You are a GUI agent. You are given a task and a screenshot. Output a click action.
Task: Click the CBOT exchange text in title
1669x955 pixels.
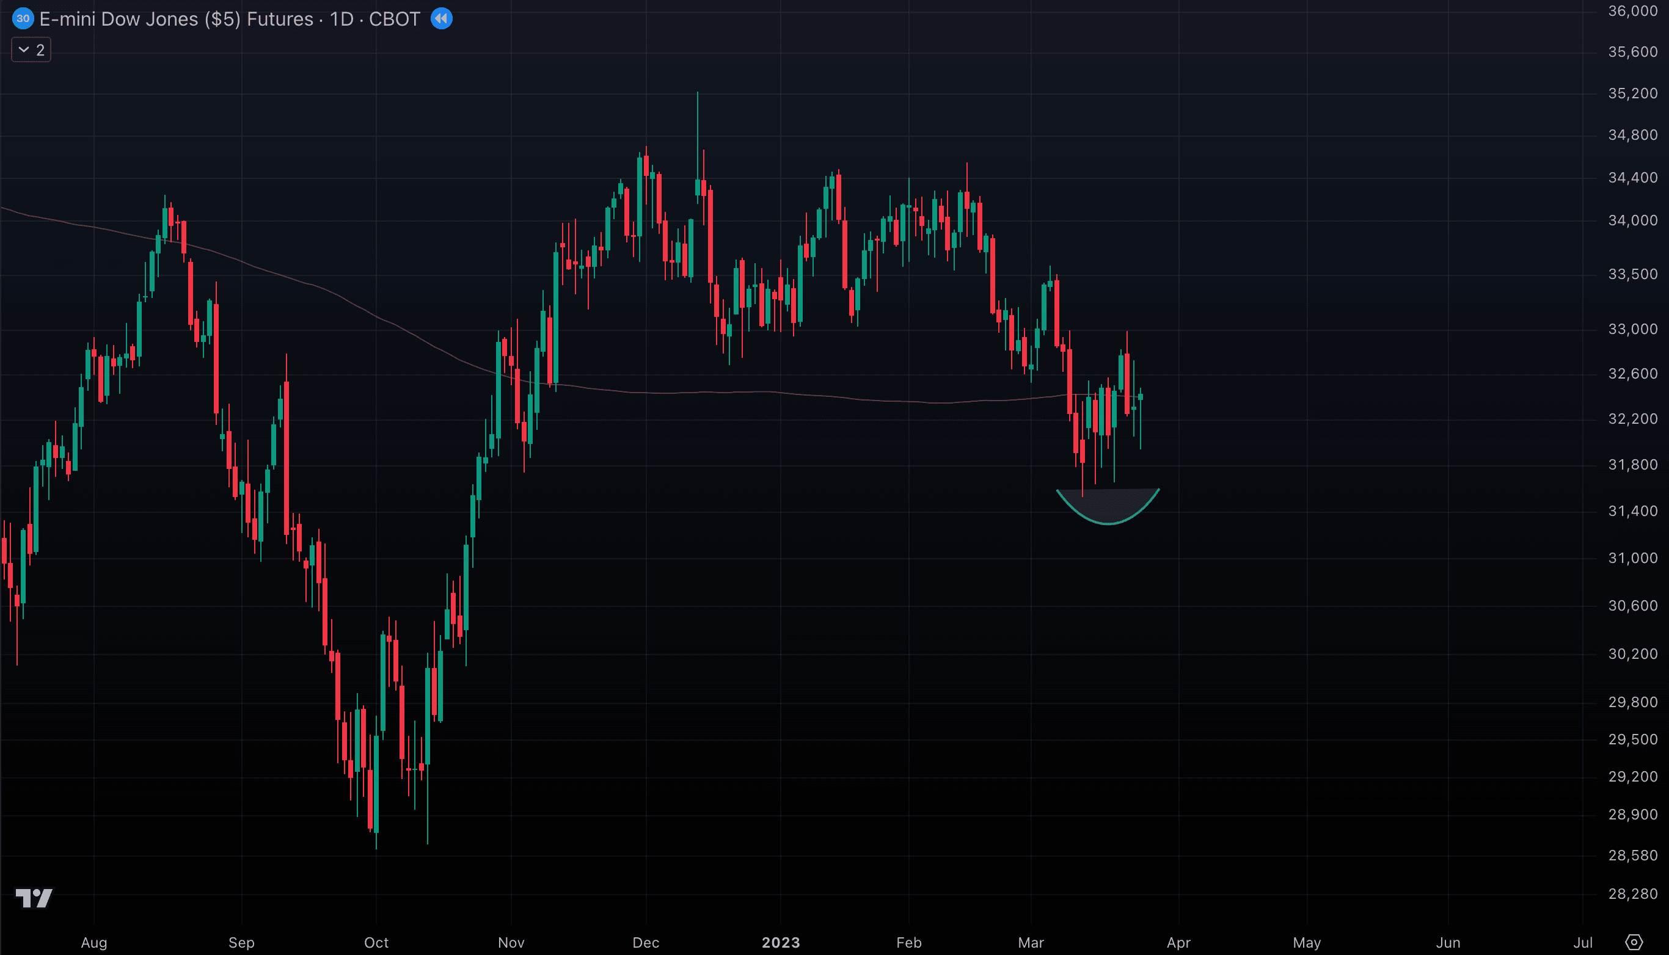394,19
